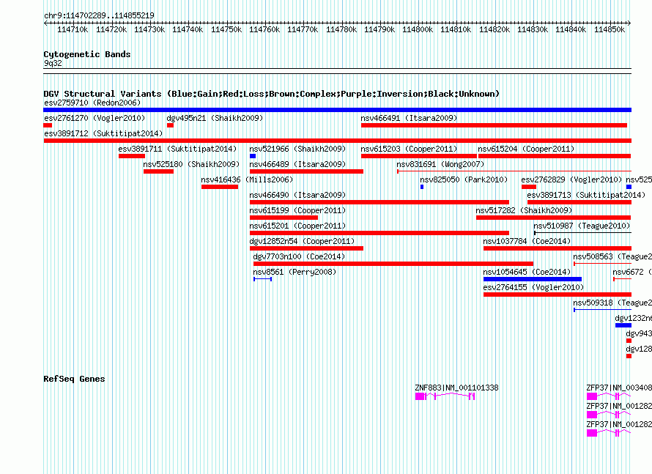Image resolution: width=652 pixels, height=474 pixels.
Task: Click the red nsv416436 loss bar
Action: pyautogui.click(x=220, y=187)
